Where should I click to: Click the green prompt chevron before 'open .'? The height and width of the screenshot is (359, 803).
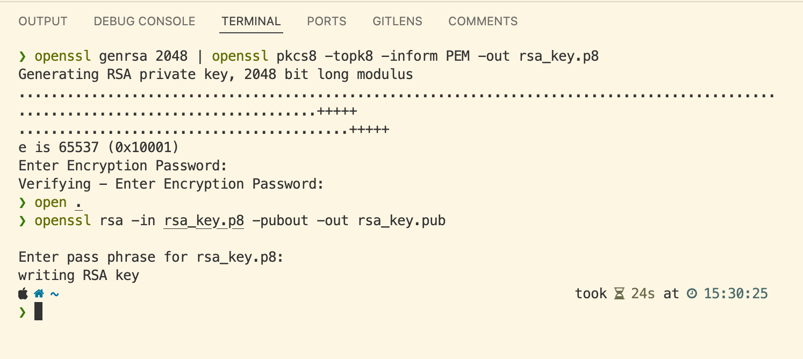[22, 203]
